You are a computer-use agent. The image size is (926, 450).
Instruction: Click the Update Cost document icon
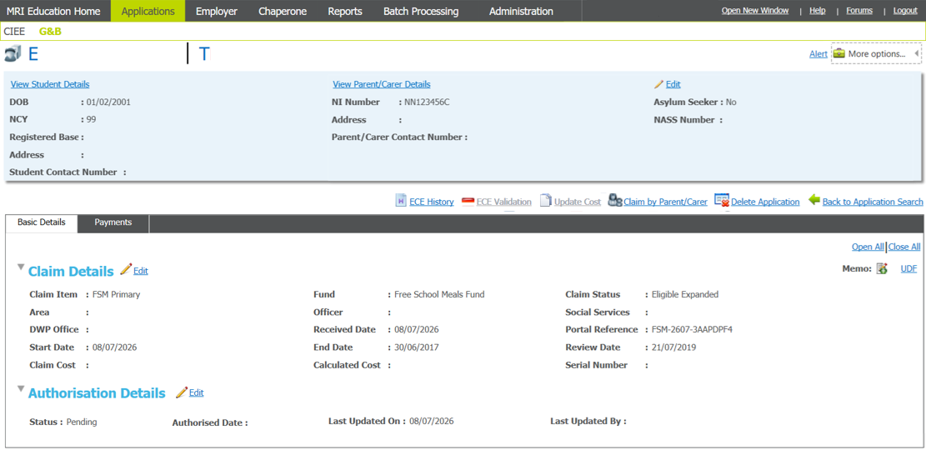[x=545, y=201]
